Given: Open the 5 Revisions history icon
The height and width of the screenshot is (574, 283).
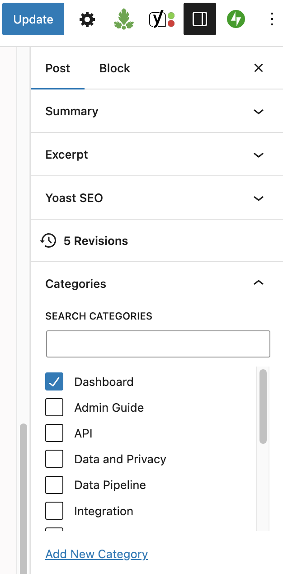Looking at the screenshot, I should point(48,241).
